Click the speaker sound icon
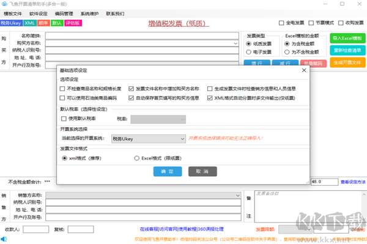367x244 pixels. pos(4,239)
